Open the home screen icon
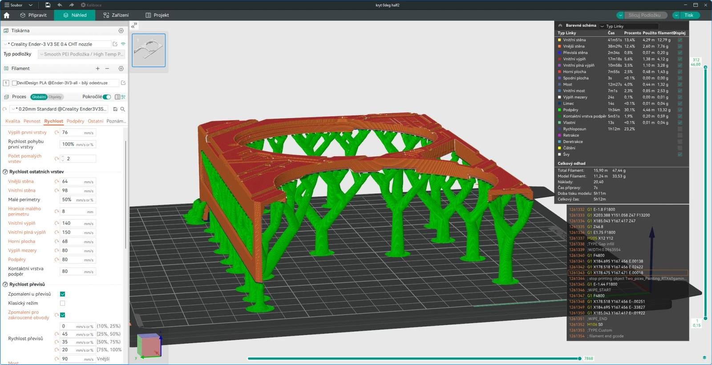 coord(7,15)
